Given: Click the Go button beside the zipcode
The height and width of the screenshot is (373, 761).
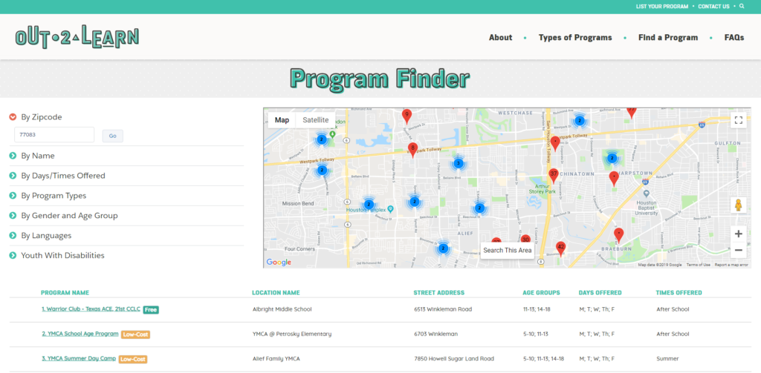Looking at the screenshot, I should (x=113, y=136).
